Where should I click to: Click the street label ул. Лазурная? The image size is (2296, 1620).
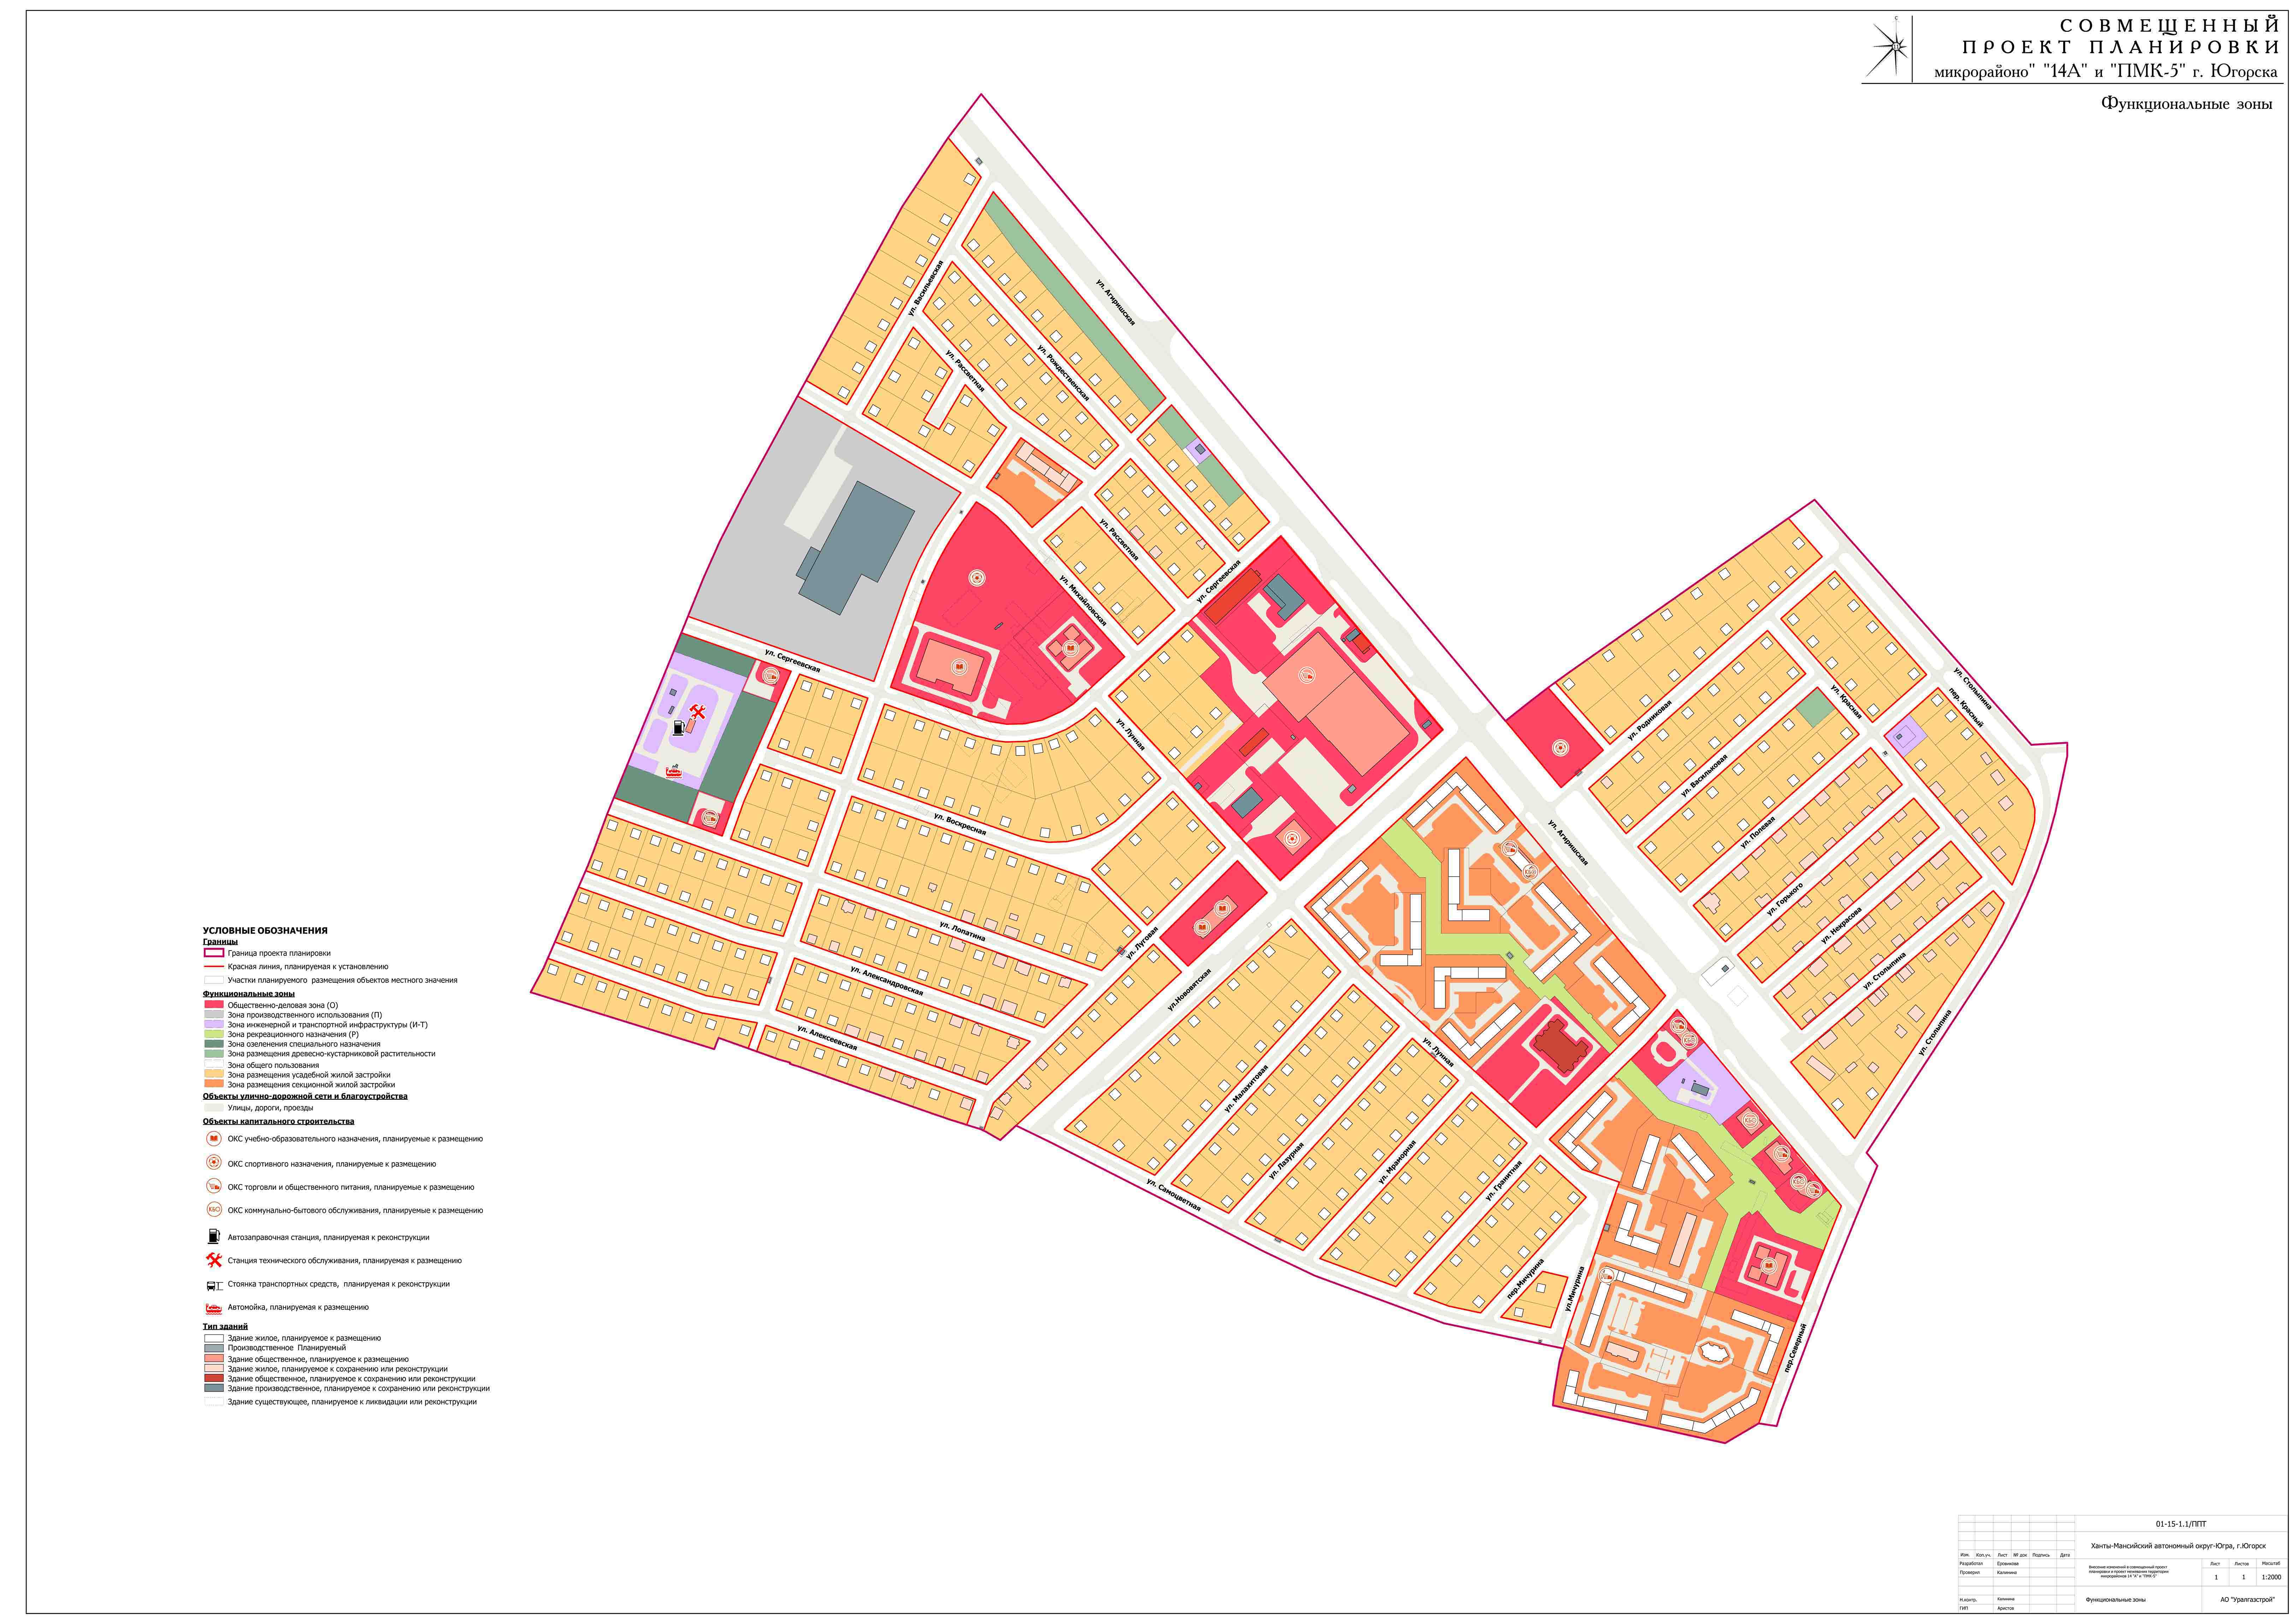tap(1286, 1161)
